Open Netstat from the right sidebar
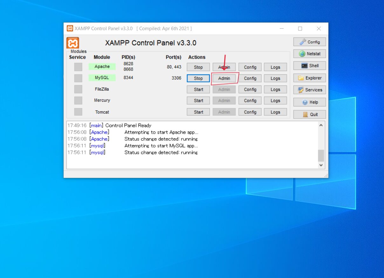This screenshot has width=384, height=278. pyautogui.click(x=310, y=54)
